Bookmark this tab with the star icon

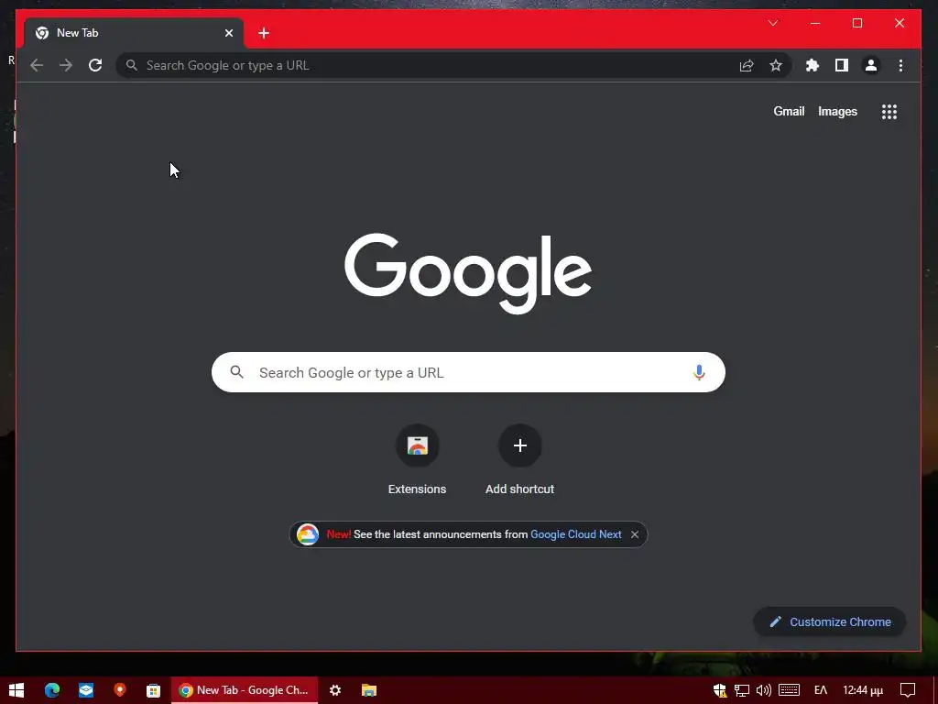[776, 65]
